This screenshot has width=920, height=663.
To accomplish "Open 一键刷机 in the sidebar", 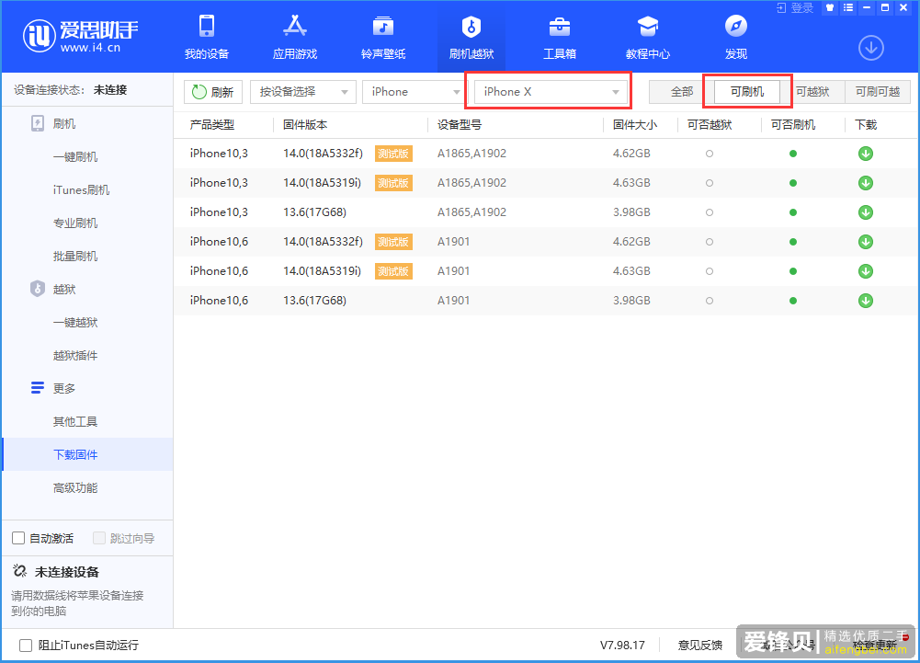I will (x=75, y=157).
